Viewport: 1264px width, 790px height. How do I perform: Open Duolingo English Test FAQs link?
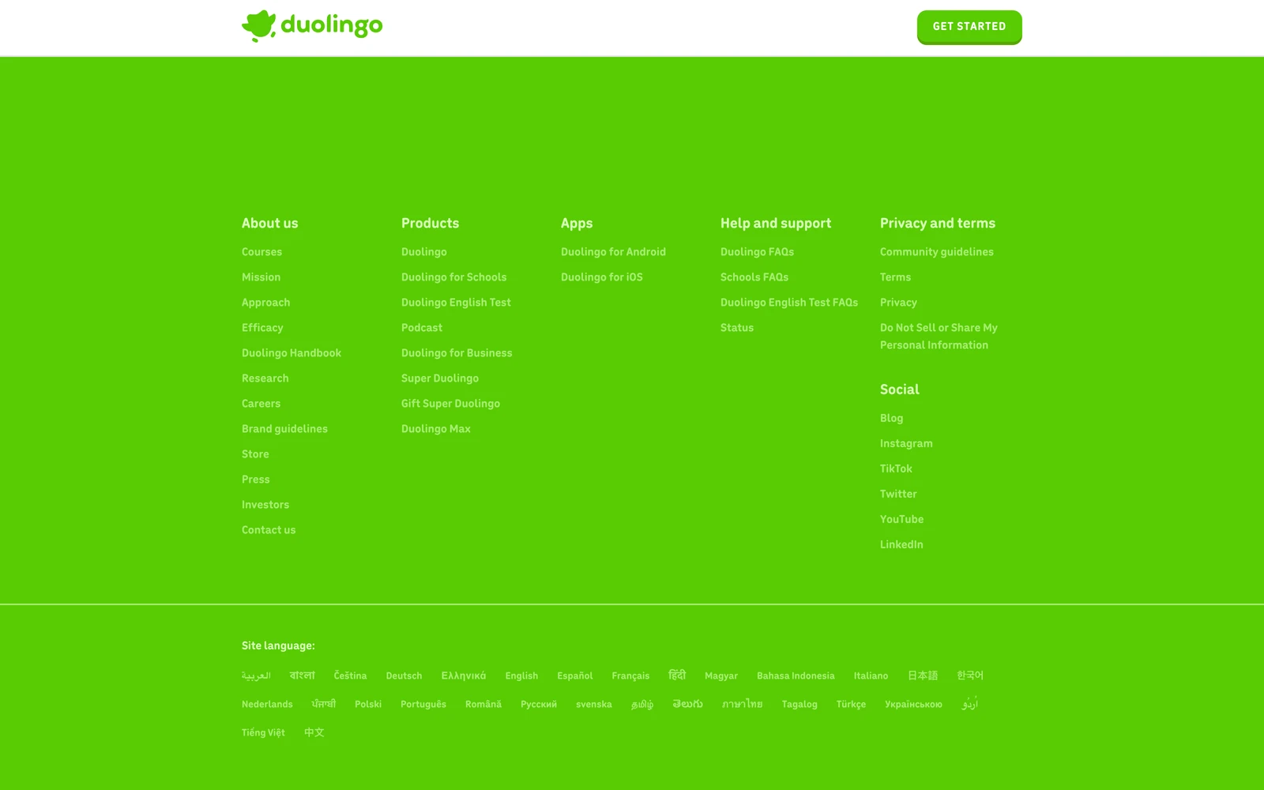click(789, 303)
